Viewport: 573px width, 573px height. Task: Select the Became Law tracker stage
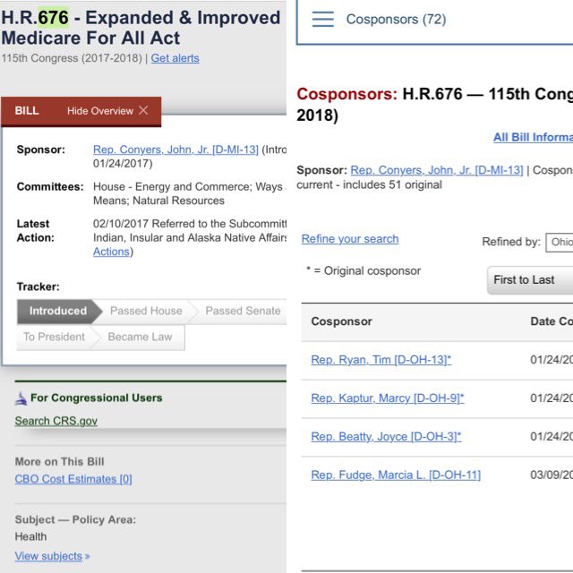140,337
